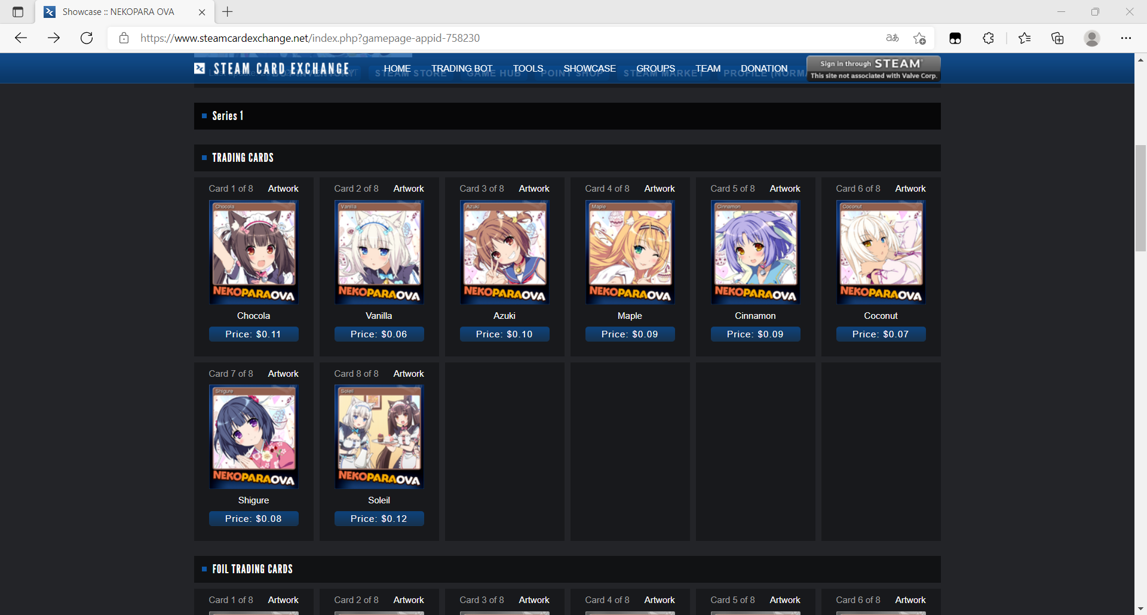Open Artwork link for Card 2 of 8
The height and width of the screenshot is (615, 1147).
pyautogui.click(x=409, y=189)
